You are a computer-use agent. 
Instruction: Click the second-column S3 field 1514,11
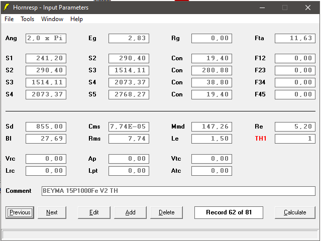tap(129, 70)
